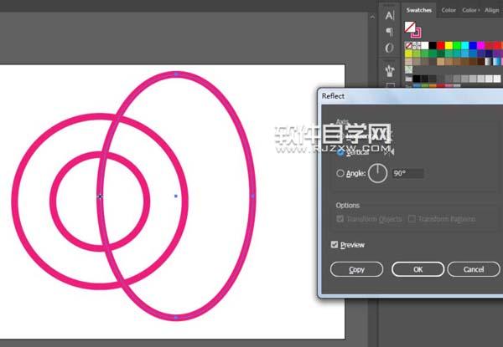Pick the white-to-black gradient swatch
The image size is (503, 347).
click(x=489, y=62)
